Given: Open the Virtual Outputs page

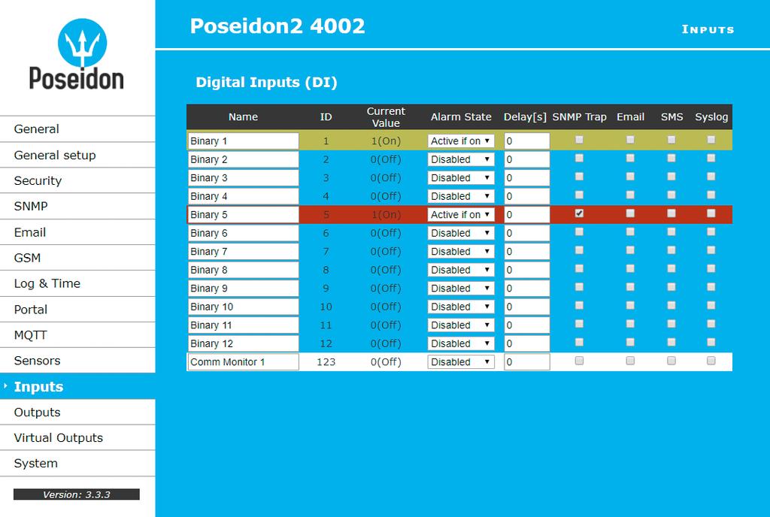Looking at the screenshot, I should (77, 437).
